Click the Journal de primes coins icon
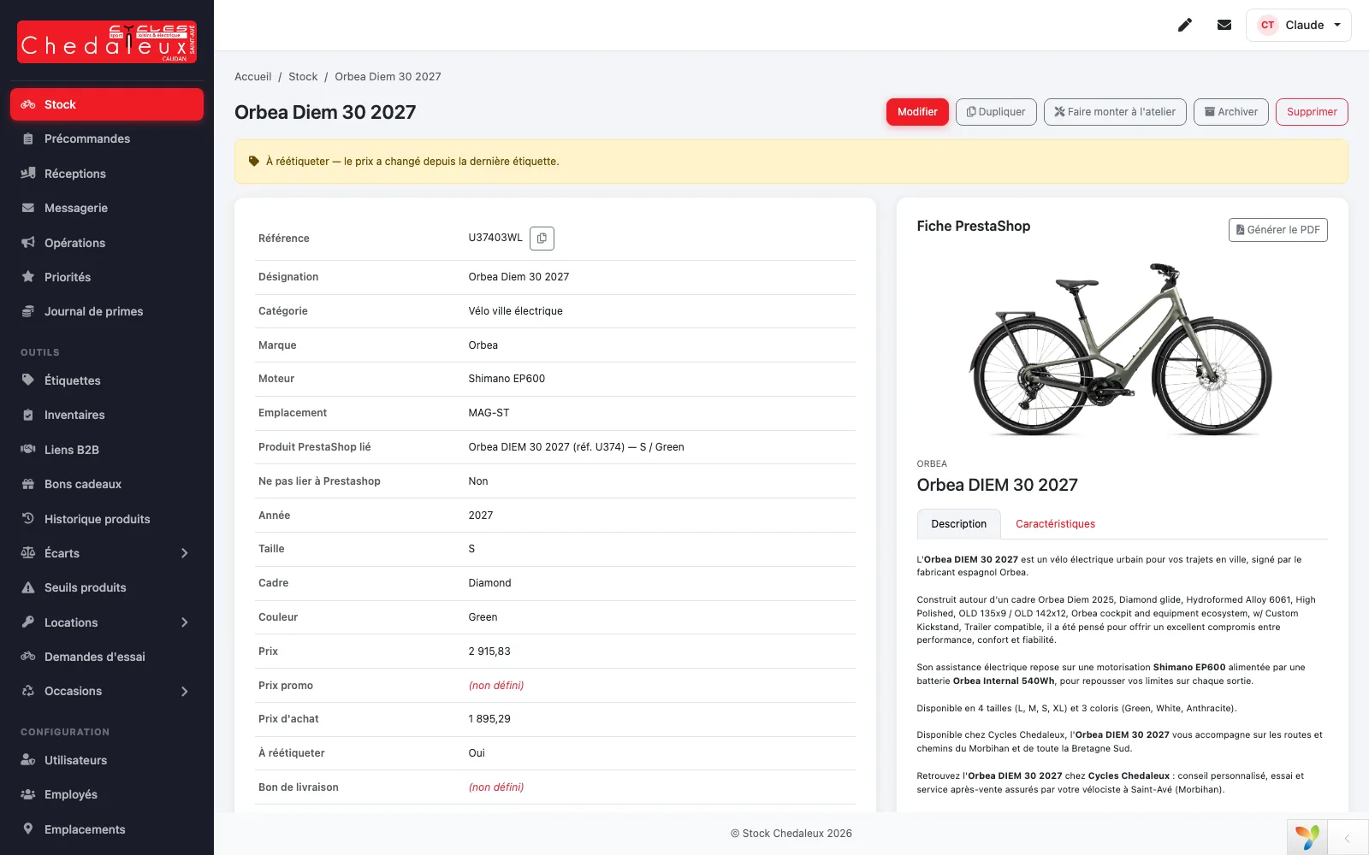The image size is (1369, 855). tap(28, 311)
